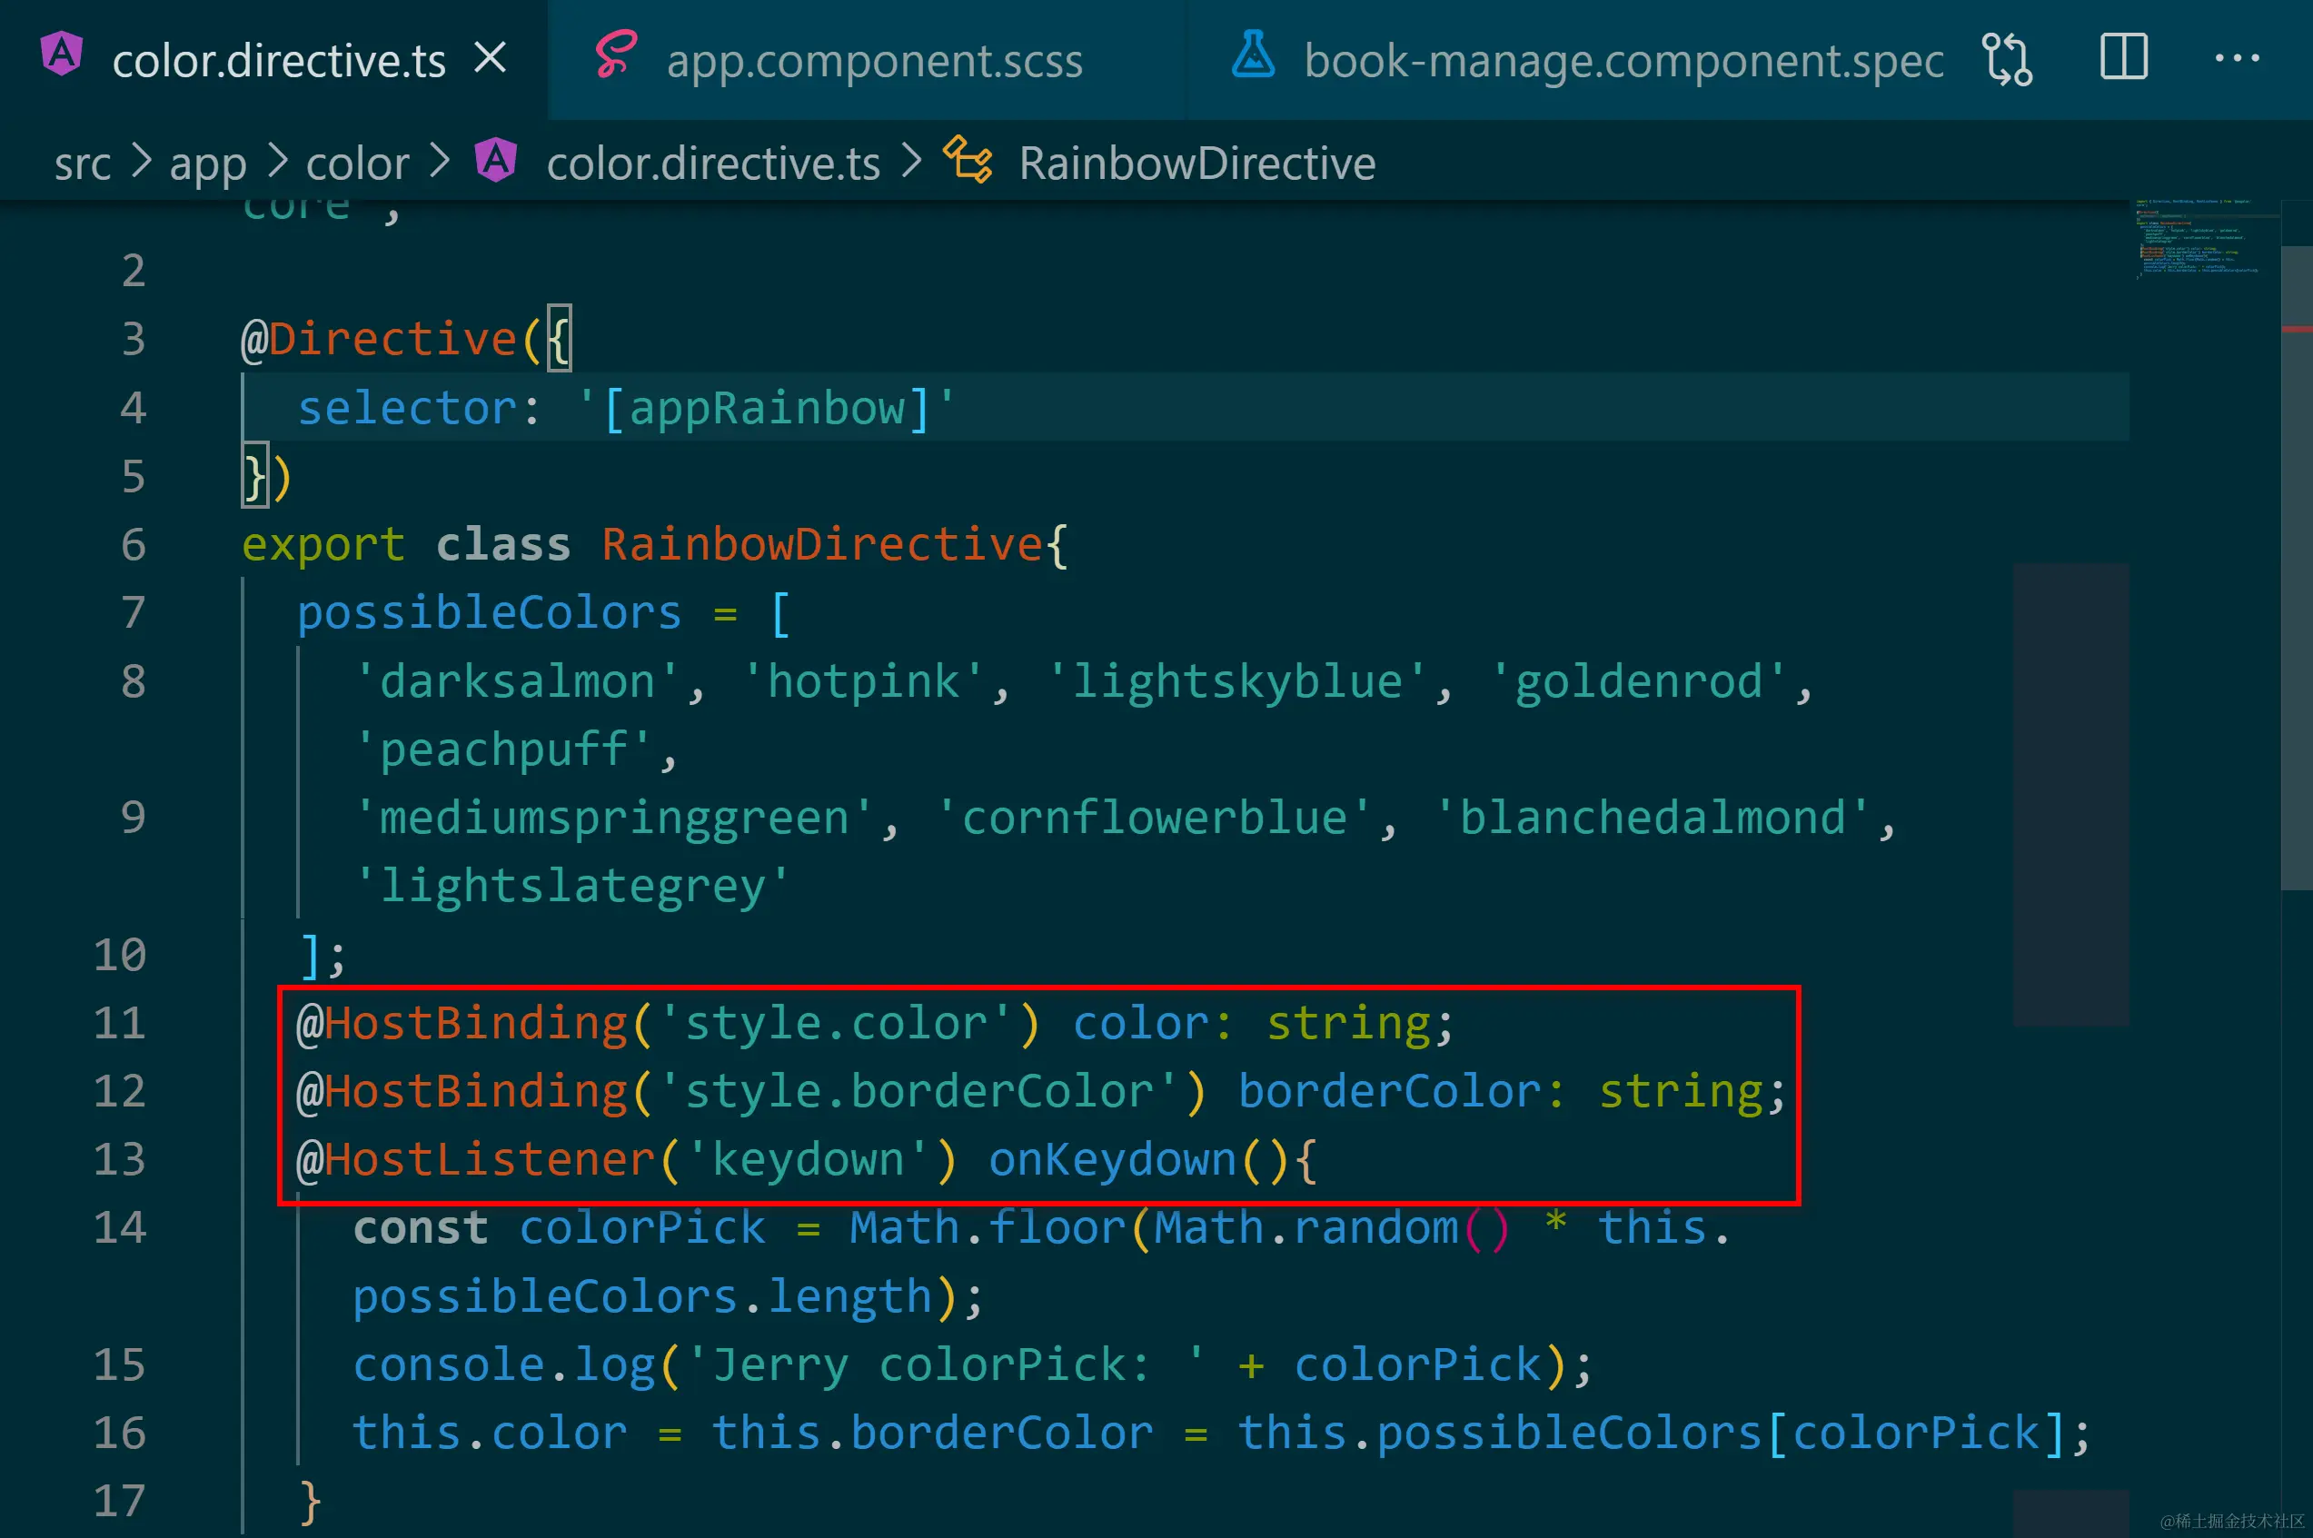Open app folder breadcrumb dropdown

207,164
